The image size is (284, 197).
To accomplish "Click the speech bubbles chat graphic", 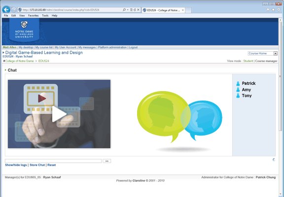I will [x=179, y=117].
